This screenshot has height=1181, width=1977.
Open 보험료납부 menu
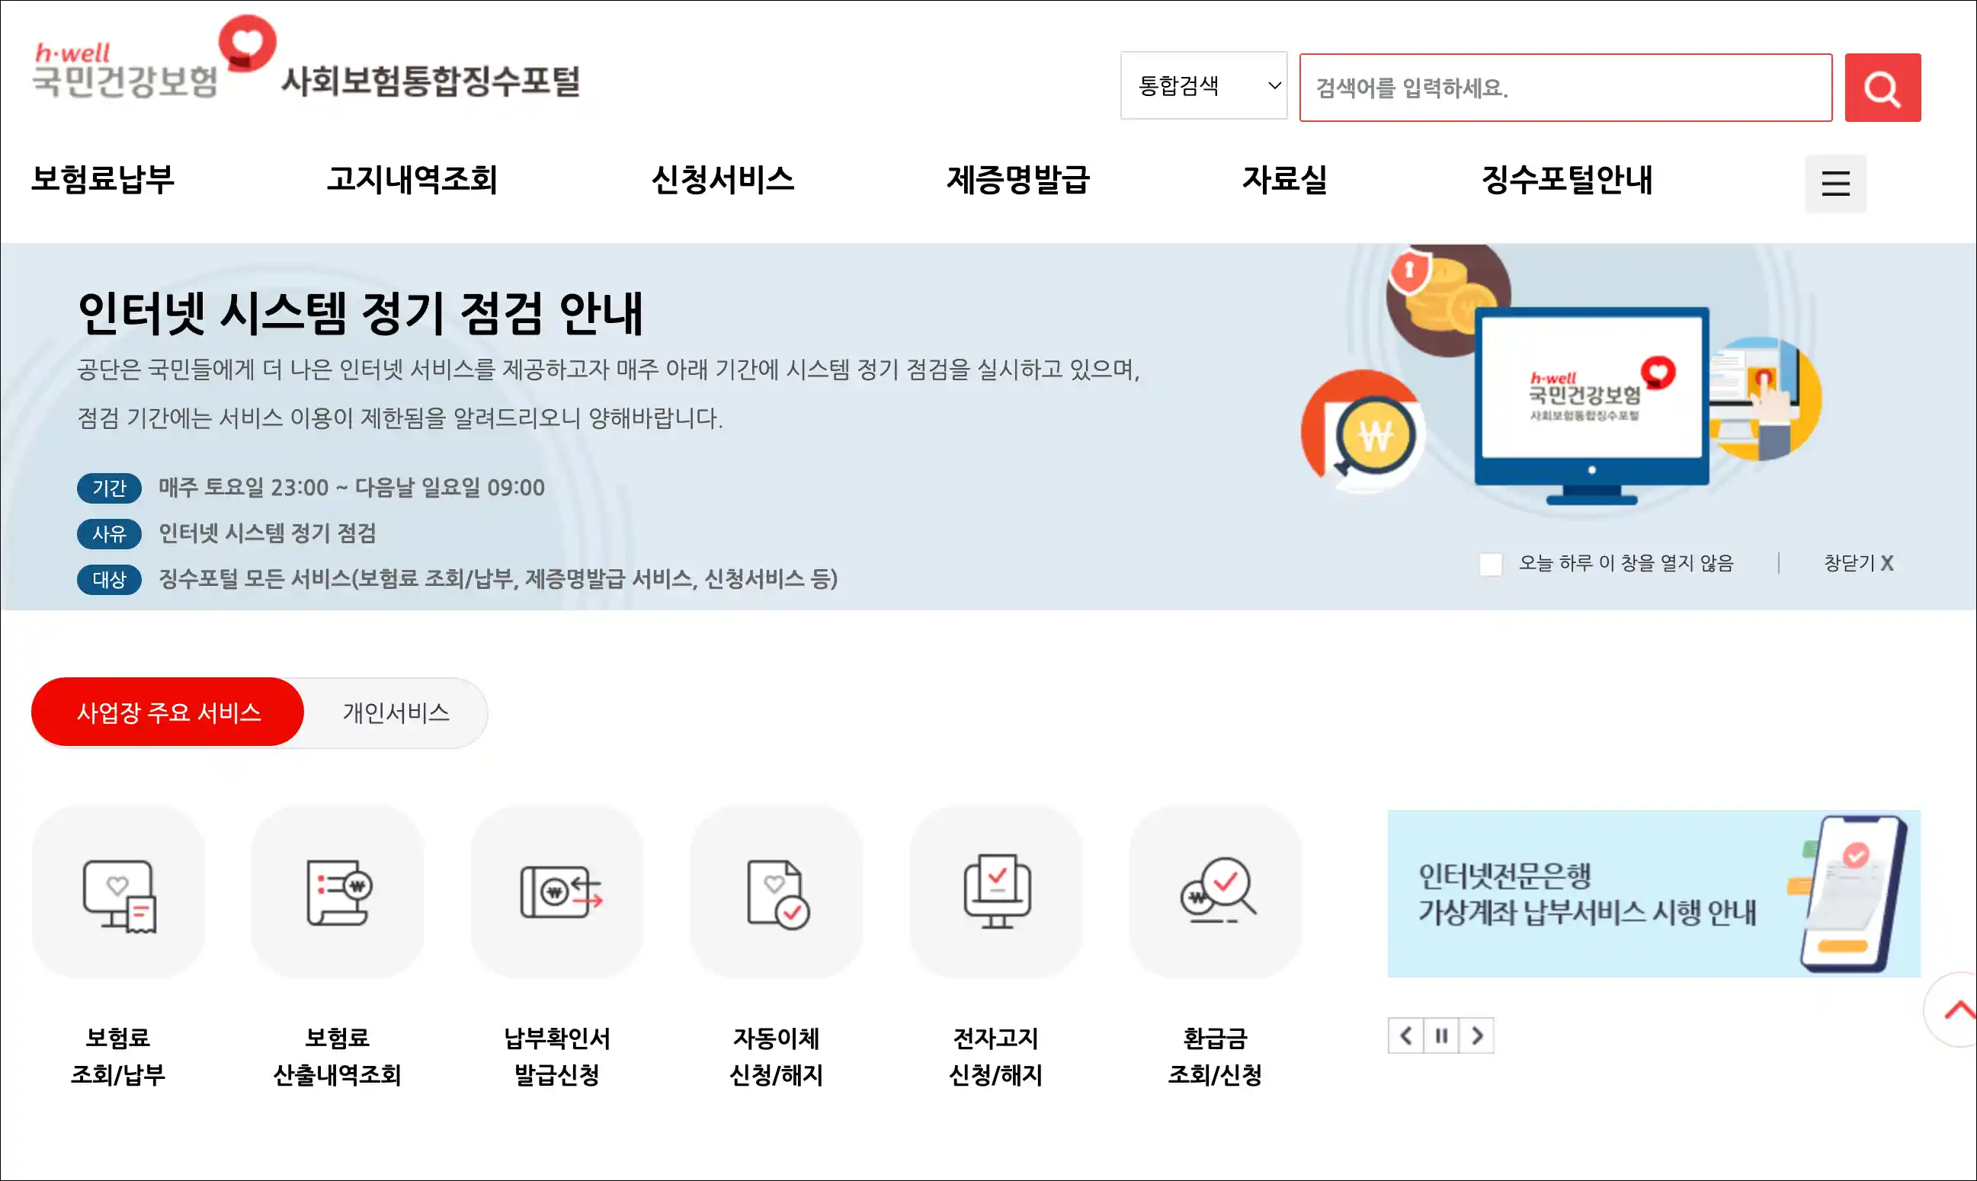(103, 179)
